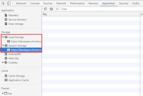Select the Application tab
The image size is (143, 96).
click(108, 3)
